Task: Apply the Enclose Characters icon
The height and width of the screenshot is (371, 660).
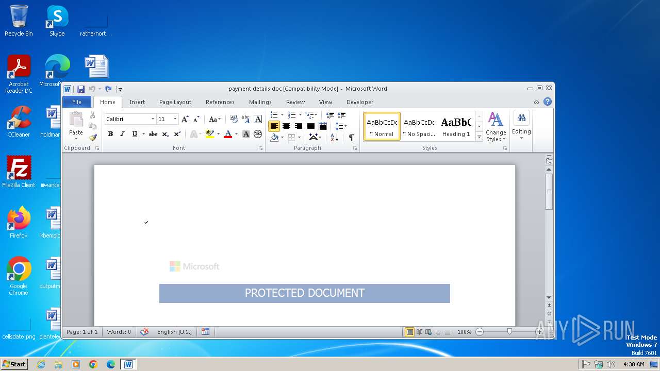Action: click(258, 134)
